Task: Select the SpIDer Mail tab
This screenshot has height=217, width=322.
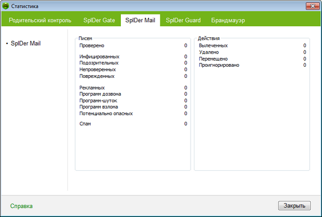Action: pos(140,20)
